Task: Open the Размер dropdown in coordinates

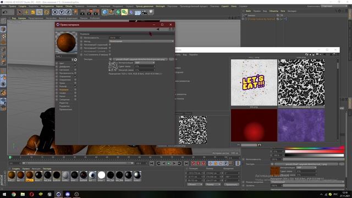Action: point(213,185)
